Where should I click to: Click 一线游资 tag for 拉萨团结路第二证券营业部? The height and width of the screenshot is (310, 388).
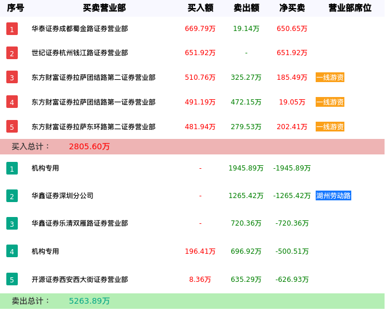330,77
